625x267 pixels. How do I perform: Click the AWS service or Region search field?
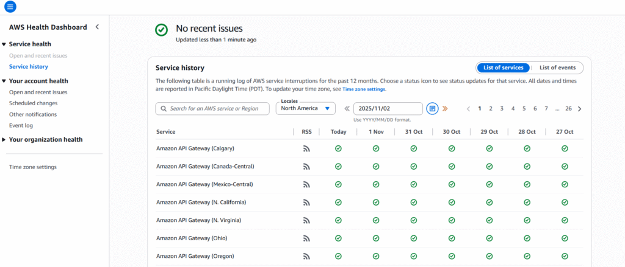pos(212,108)
